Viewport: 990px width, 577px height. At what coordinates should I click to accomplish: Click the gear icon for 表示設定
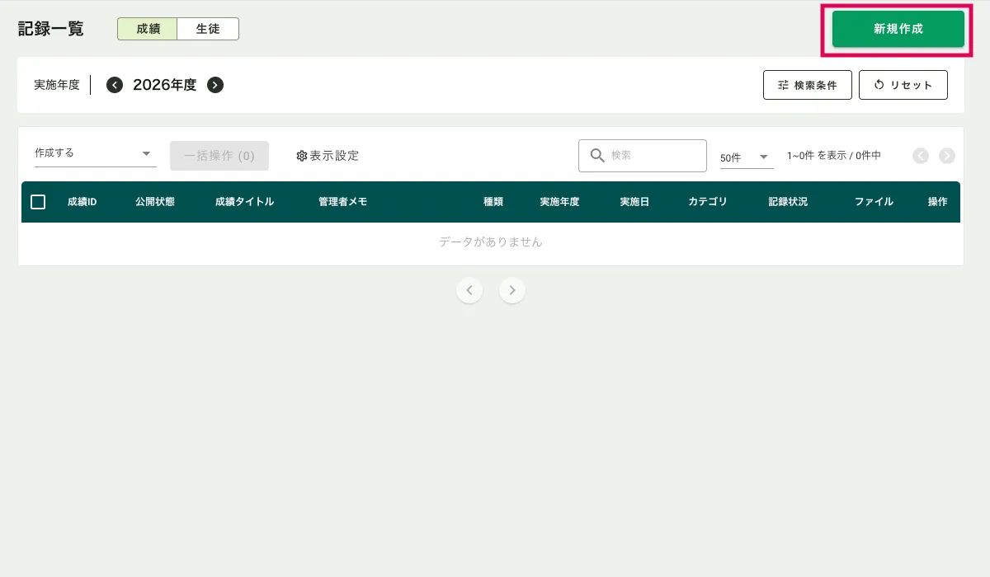pos(302,156)
